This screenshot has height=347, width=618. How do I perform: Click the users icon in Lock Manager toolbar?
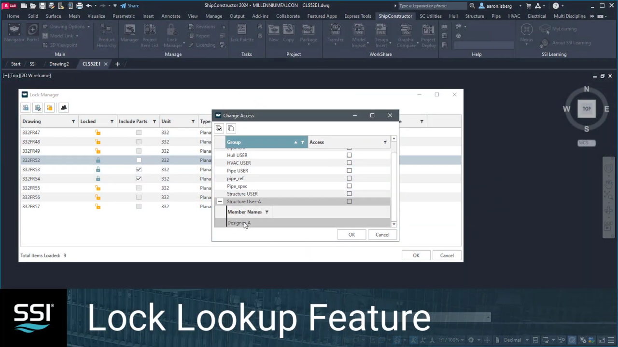[x=64, y=107]
